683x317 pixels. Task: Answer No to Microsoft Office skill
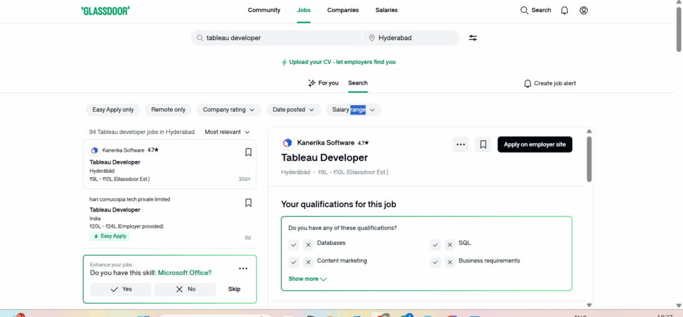(x=185, y=289)
